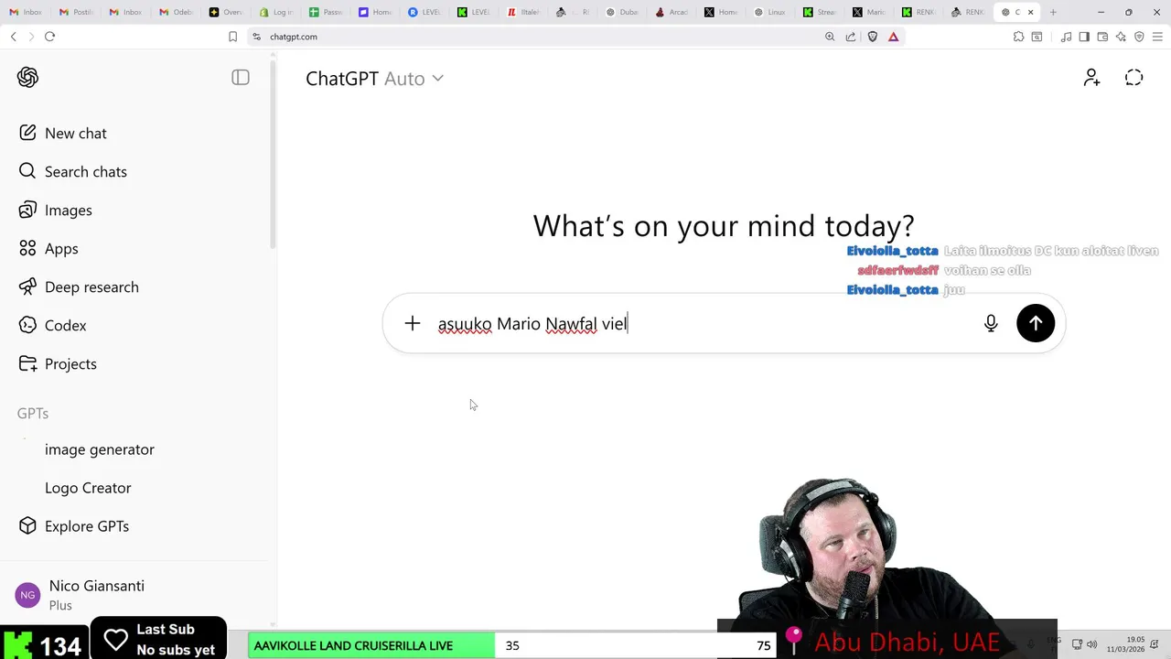Click the Search chats magnifier icon
Screen dimensions: 1171x659
click(x=27, y=171)
